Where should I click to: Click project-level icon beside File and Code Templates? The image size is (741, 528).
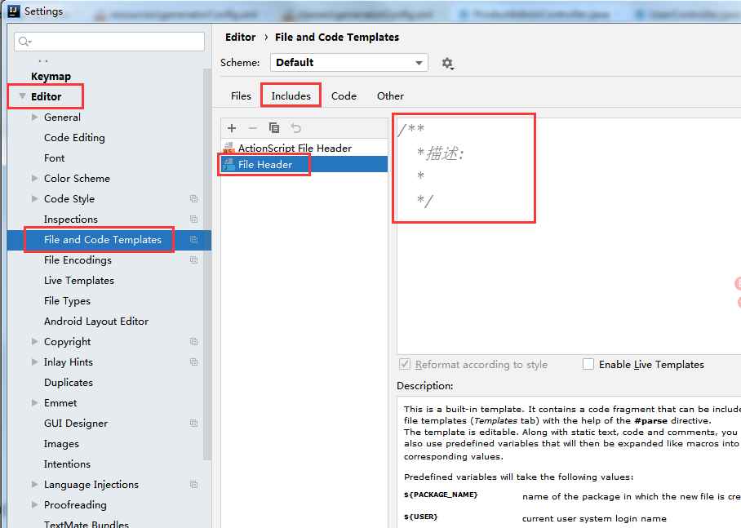coord(193,240)
